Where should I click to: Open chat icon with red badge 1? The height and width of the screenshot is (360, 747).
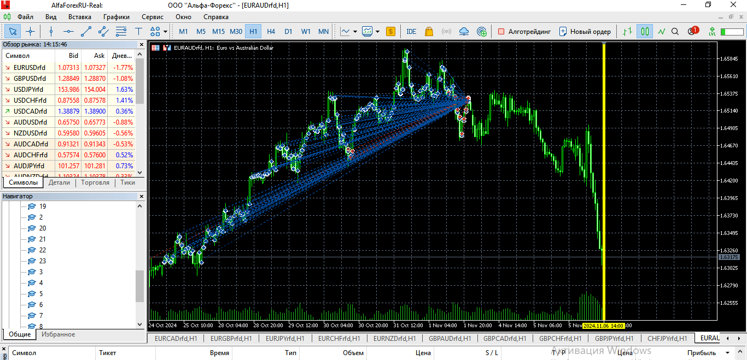(x=692, y=31)
